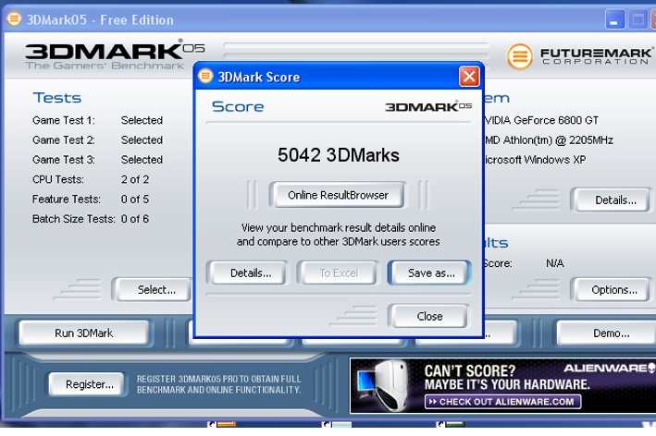Close the 3DMark Score dialog with red X
Screen dimensions: 656x436
[469, 77]
